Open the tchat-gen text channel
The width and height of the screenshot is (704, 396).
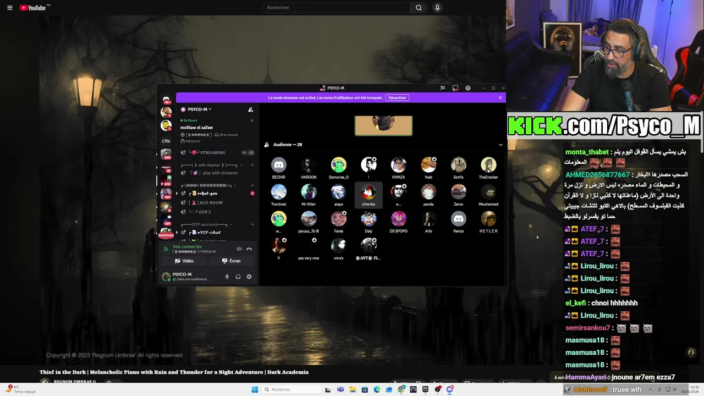217,194
